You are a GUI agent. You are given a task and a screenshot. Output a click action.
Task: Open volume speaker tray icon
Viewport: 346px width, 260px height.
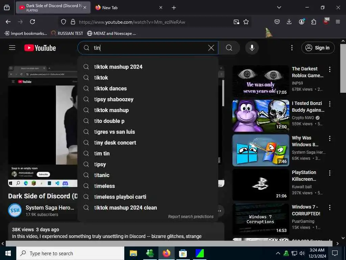point(302,253)
